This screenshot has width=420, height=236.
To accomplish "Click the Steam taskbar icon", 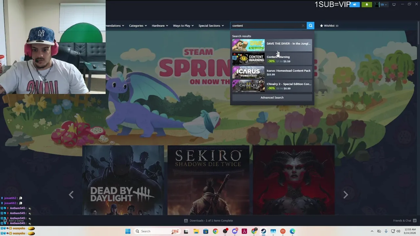I will 263,231.
